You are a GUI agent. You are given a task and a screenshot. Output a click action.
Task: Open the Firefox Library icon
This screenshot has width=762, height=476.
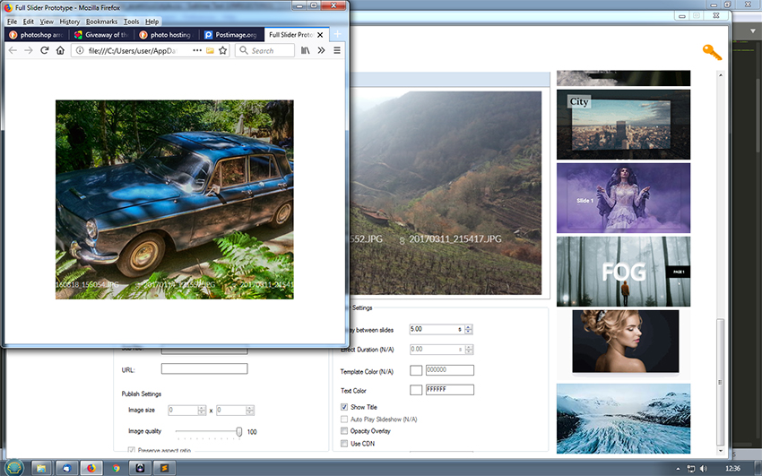coord(305,50)
